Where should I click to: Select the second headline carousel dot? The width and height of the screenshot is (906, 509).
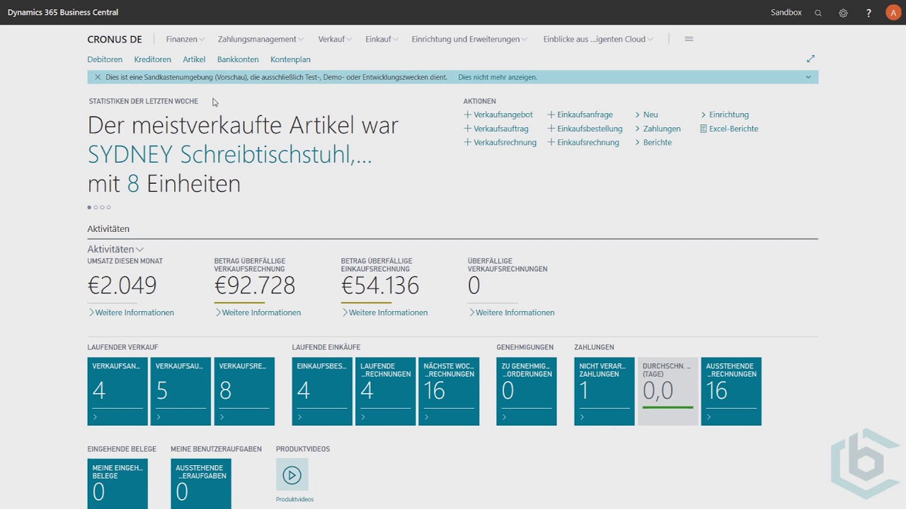click(x=96, y=207)
